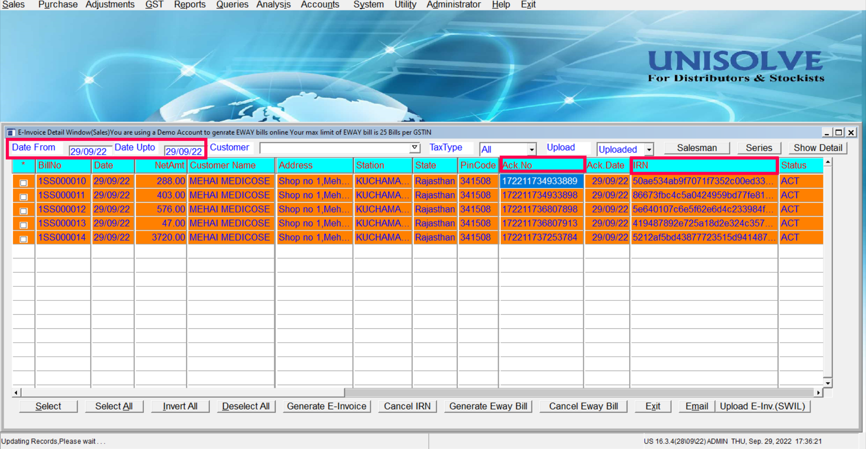Click the asterisk selection column header
The image size is (866, 449).
coord(23,165)
